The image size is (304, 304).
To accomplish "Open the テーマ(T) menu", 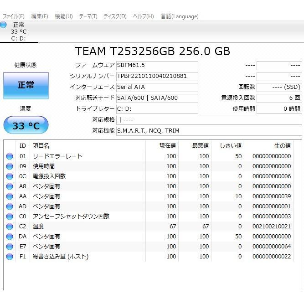I will point(88,16).
